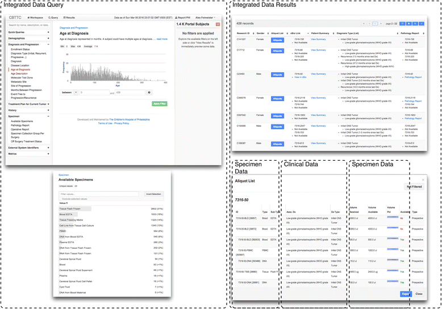Open The Children's Hospital of Philadelphia link
This screenshot has width=442, height=309.
coord(130,119)
